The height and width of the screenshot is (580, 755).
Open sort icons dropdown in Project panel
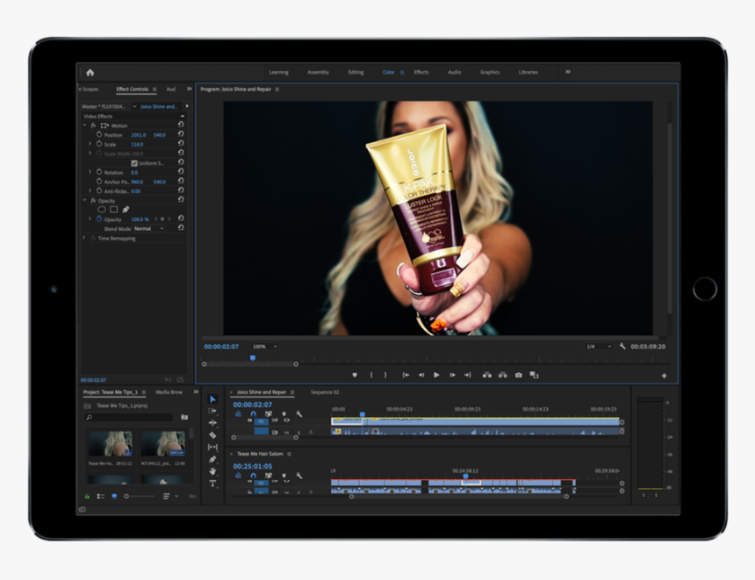pos(169,497)
